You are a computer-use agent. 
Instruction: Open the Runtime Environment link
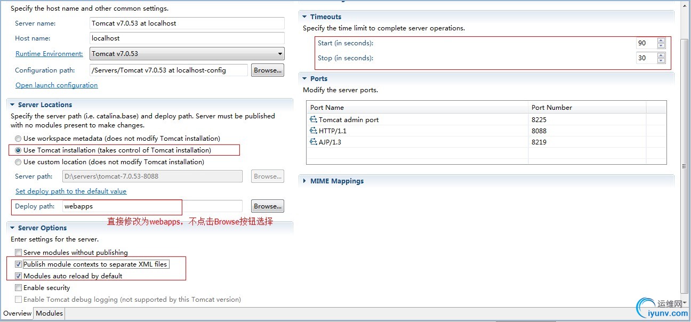[49, 54]
